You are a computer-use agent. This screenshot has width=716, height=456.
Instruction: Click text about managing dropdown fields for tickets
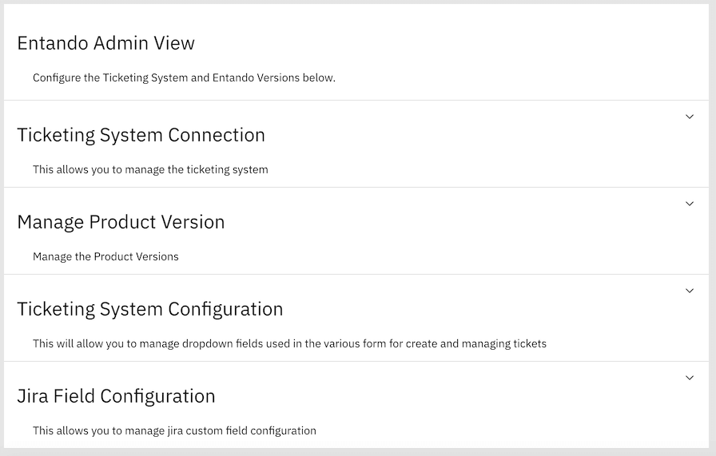[289, 343]
